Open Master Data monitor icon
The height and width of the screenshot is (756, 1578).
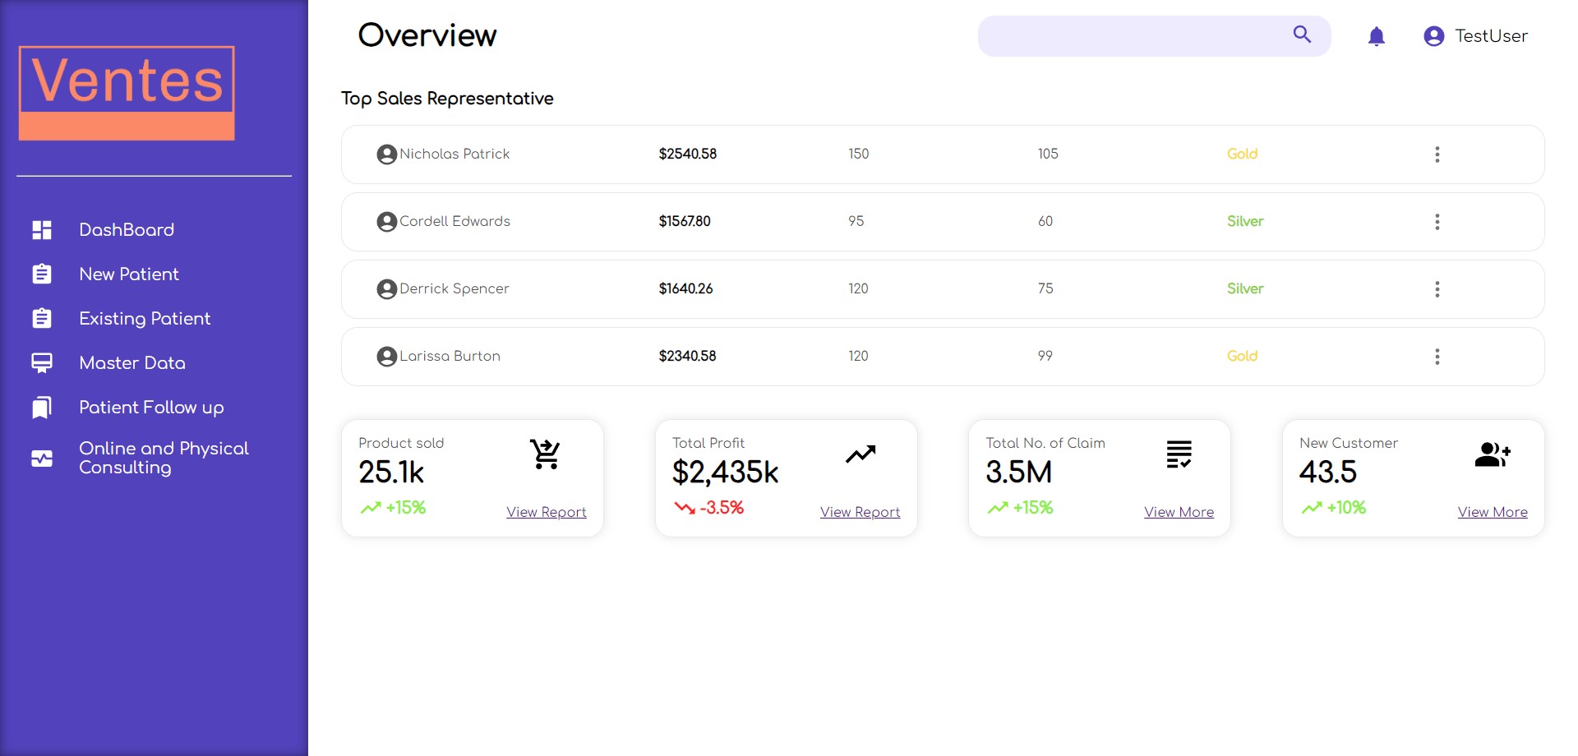point(42,362)
